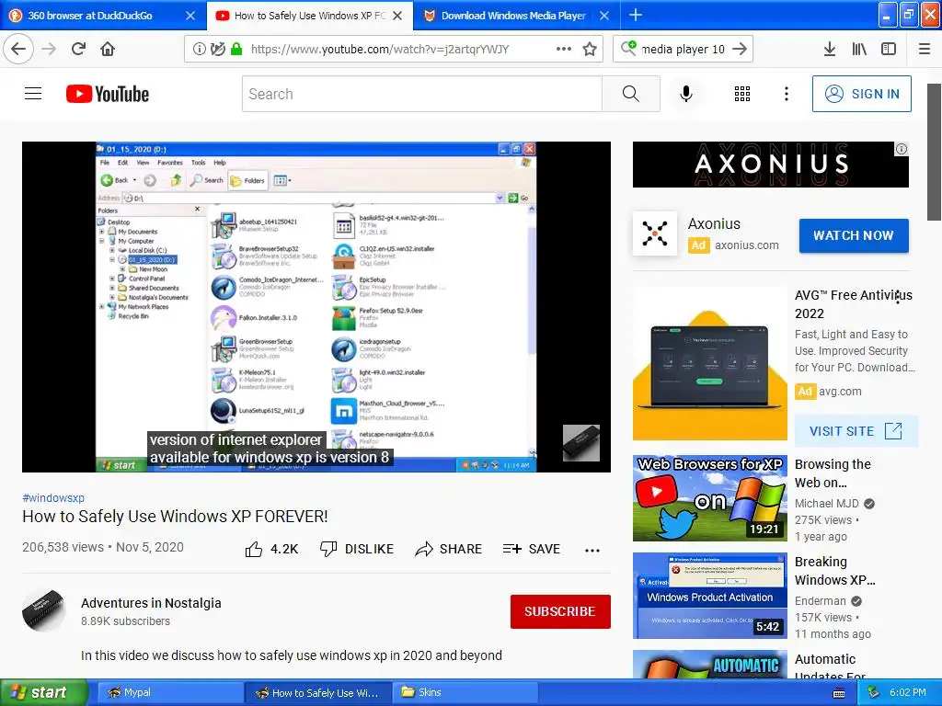Open the YouTube apps grid
942x706 pixels.
coord(742,94)
